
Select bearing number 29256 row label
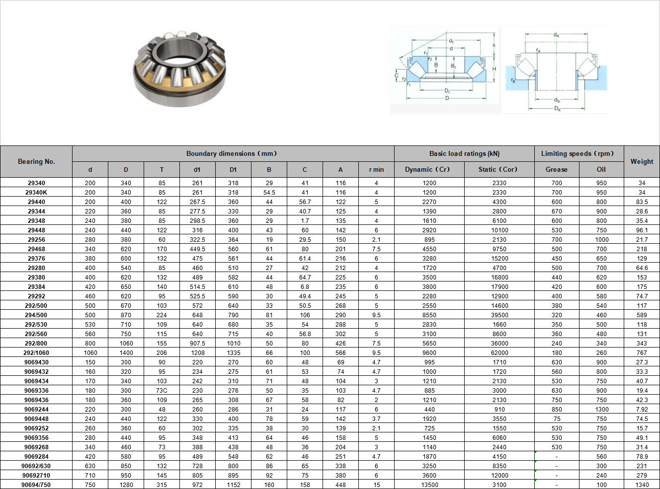point(36,240)
